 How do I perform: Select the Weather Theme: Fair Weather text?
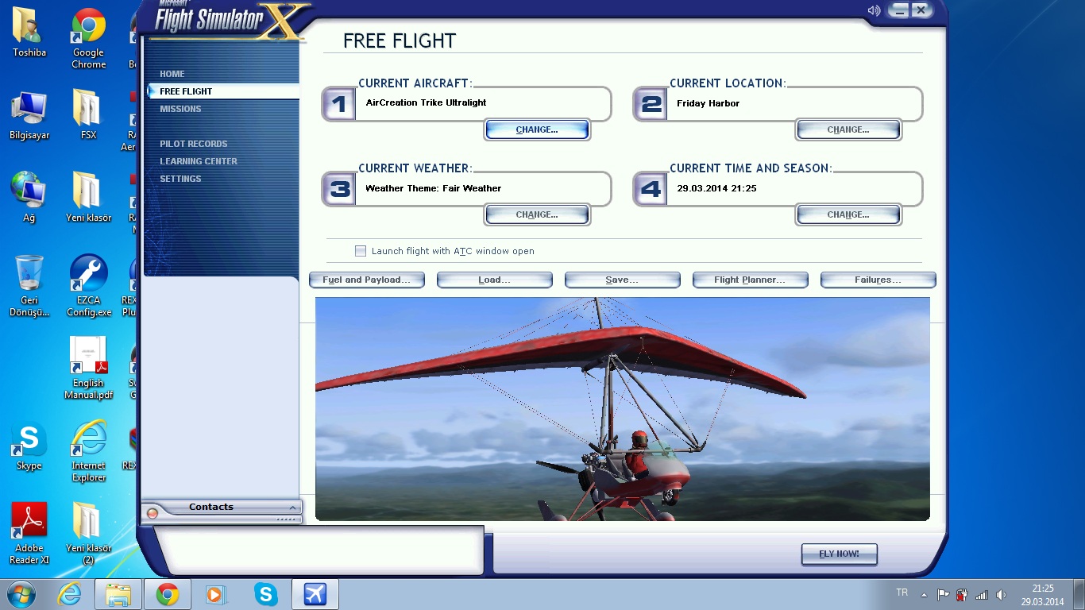click(x=433, y=188)
